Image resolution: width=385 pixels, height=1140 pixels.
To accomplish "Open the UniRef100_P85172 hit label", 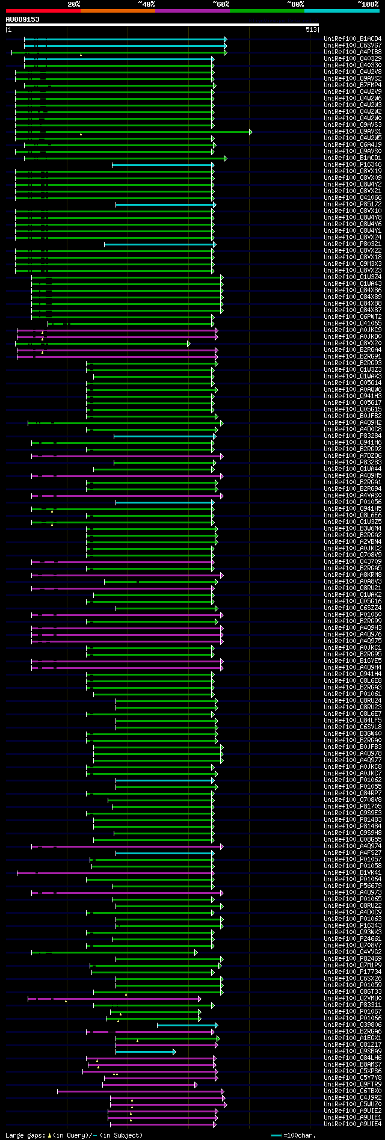I will pos(353,205).
